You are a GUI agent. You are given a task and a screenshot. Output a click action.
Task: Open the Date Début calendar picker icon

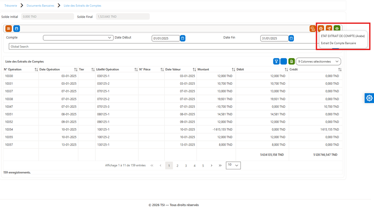183,38
